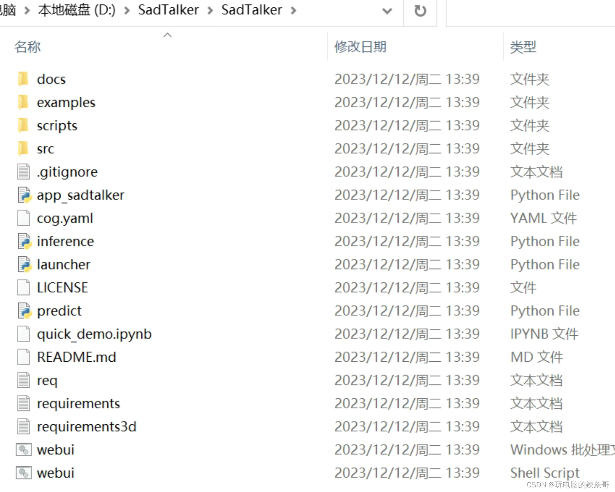615x492 pixels.
Task: Select the src folder name
Action: click(46, 149)
